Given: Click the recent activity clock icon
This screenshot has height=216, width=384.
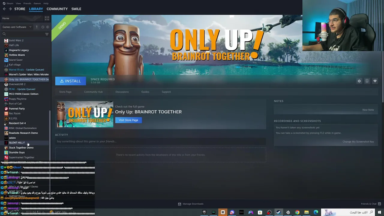Looking at the screenshot, I should 43,27.
